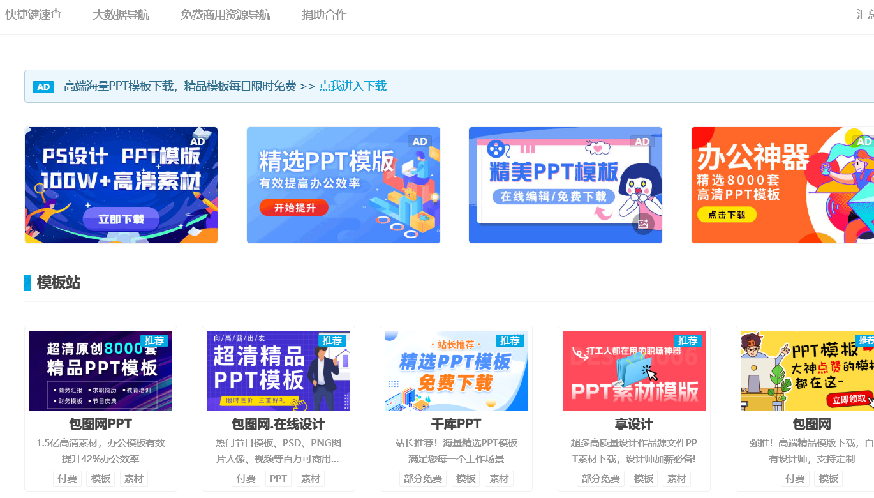Viewport: 874px width, 498px height.
Task: Click 付费 tag under 包图网PPT
Action: [x=67, y=479]
